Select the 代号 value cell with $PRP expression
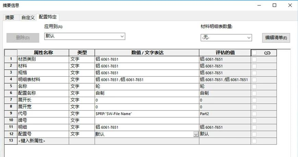 click(x=147, y=113)
